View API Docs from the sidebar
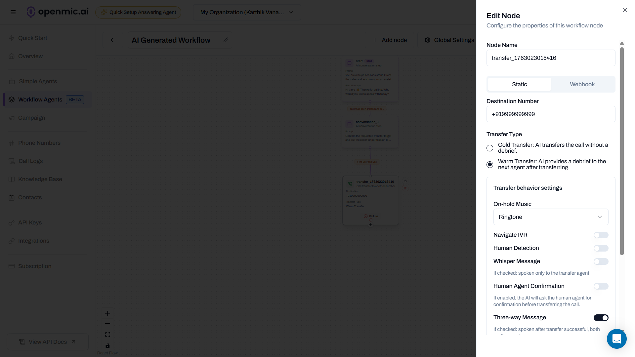The height and width of the screenshot is (357, 635). [47, 342]
